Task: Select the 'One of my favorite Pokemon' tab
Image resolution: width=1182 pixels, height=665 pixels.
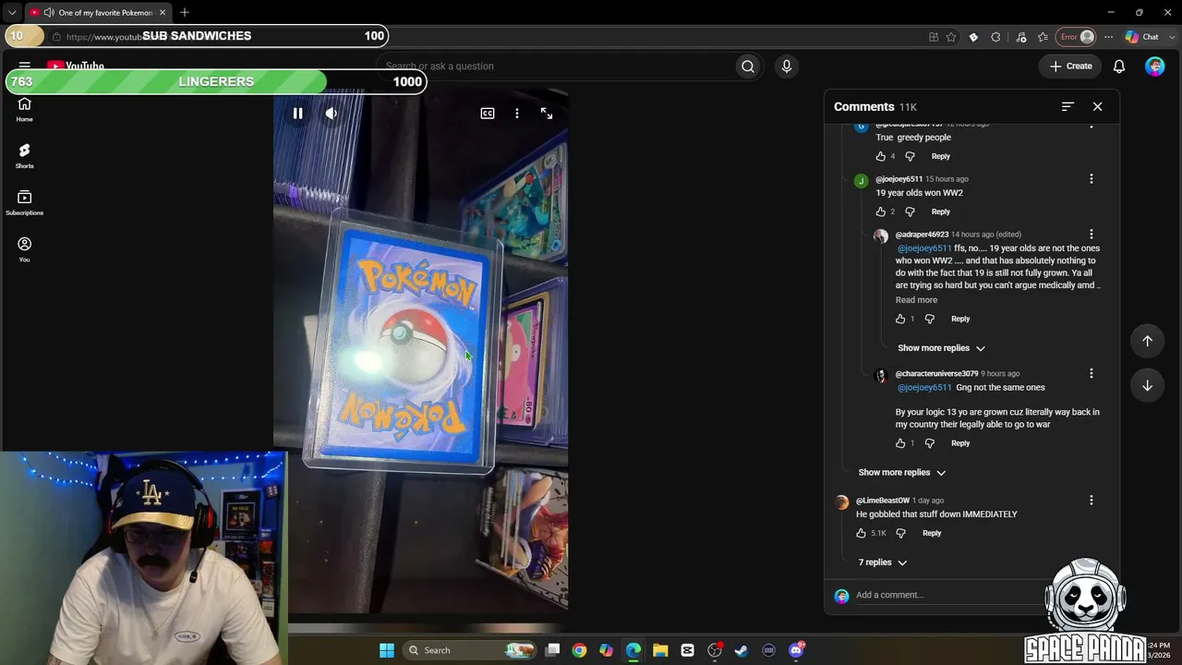Action: pyautogui.click(x=98, y=13)
